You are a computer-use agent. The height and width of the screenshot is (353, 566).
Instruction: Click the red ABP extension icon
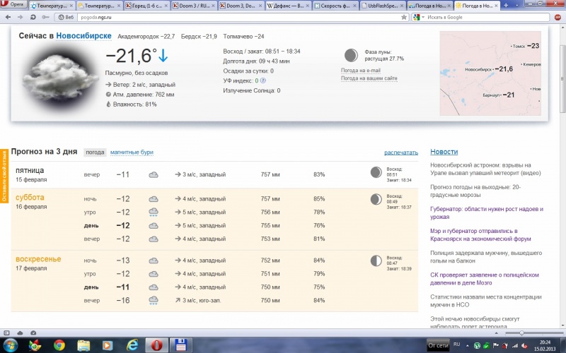(558, 17)
